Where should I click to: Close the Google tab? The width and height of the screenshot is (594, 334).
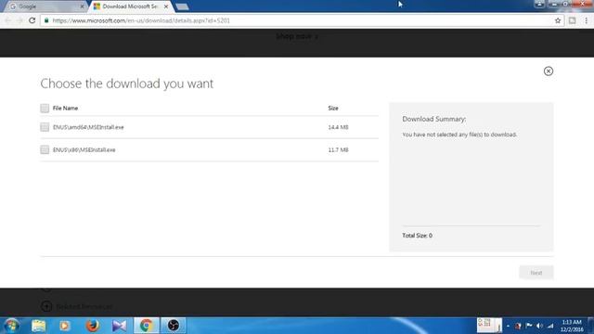coord(82,6)
